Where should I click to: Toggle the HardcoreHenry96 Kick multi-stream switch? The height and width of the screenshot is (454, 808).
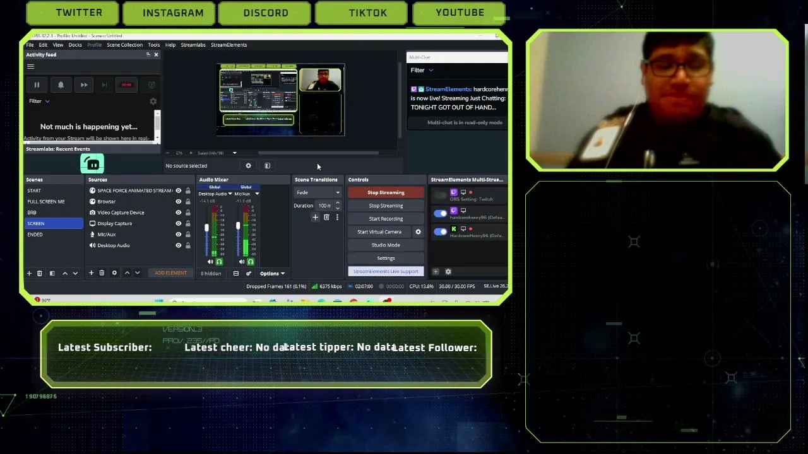click(x=441, y=232)
